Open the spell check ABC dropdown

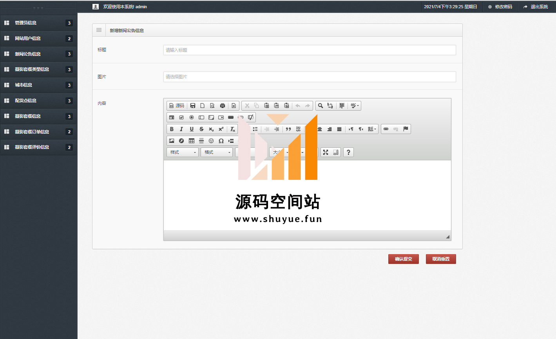[355, 106]
